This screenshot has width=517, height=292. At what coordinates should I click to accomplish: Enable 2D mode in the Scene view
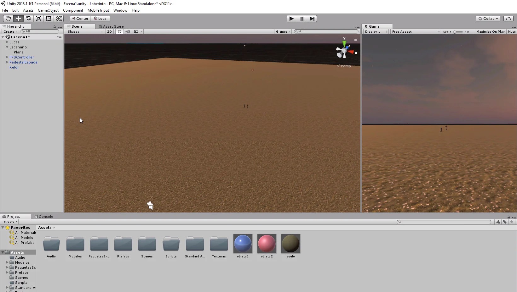tap(109, 31)
